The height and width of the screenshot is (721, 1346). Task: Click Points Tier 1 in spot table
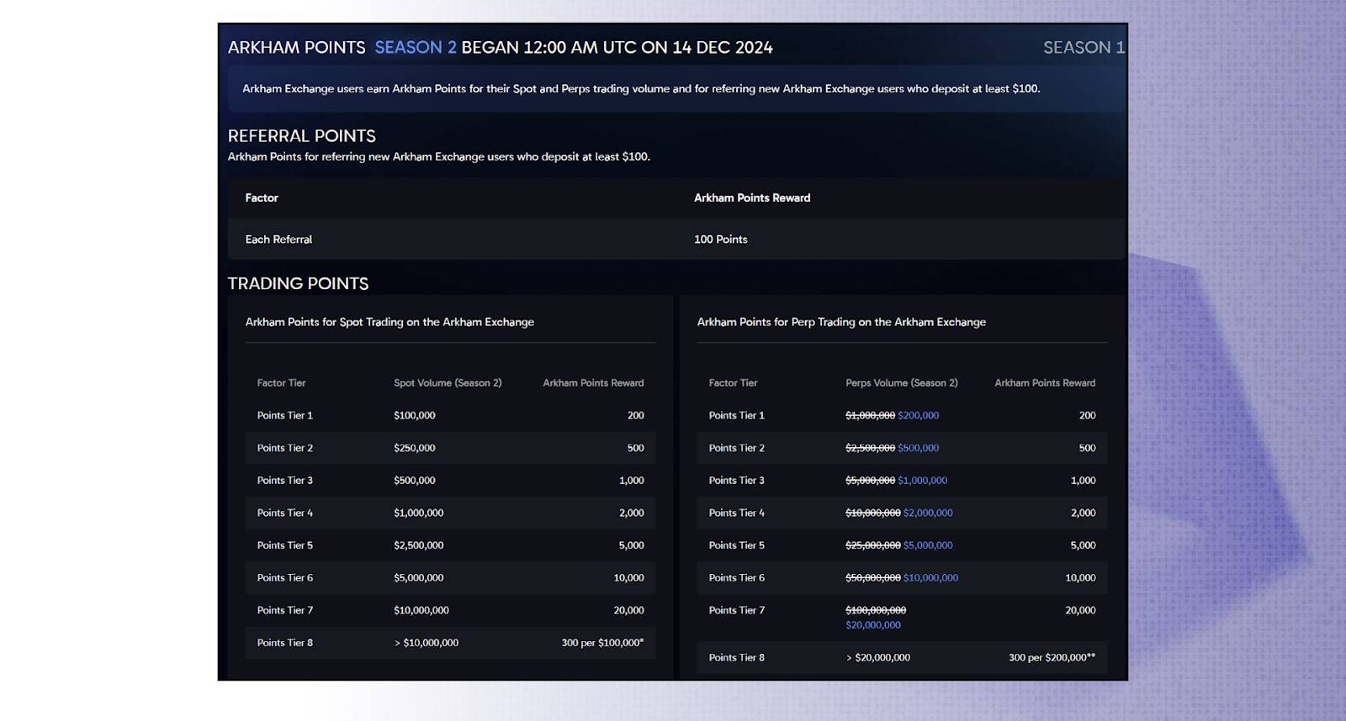coord(285,416)
